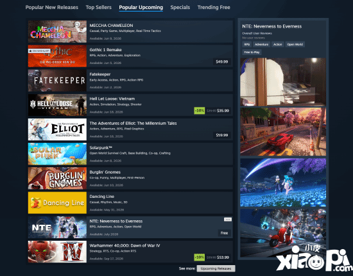The height and width of the screenshot is (276, 353).
Task: Open Fatekeeper capsule image
Action: coord(57,81)
